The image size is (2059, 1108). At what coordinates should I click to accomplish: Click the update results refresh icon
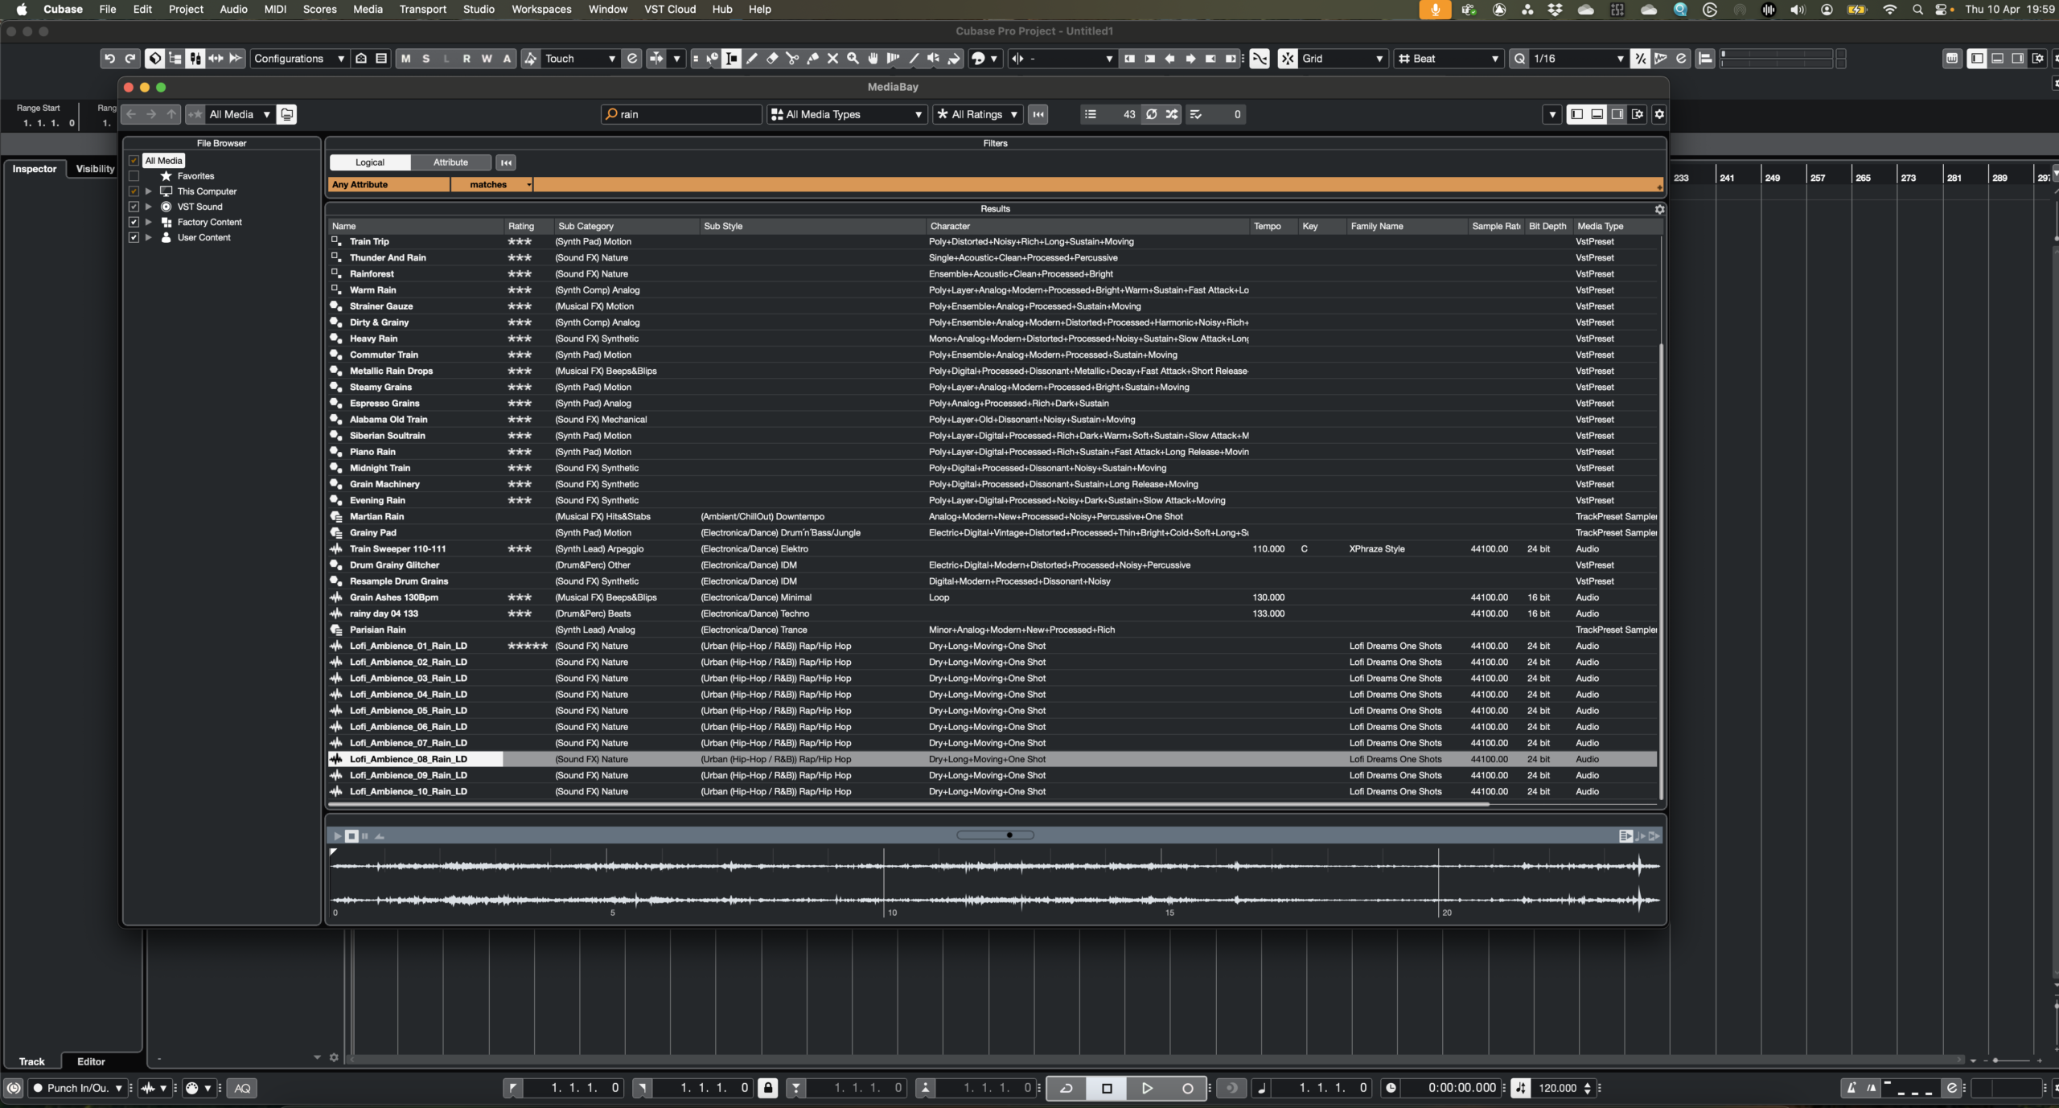[1152, 114]
